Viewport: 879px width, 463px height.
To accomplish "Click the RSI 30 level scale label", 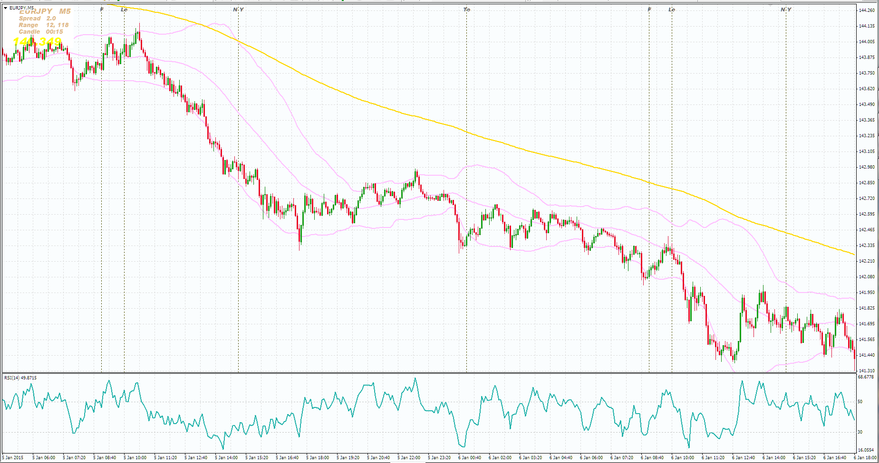I will click(860, 432).
